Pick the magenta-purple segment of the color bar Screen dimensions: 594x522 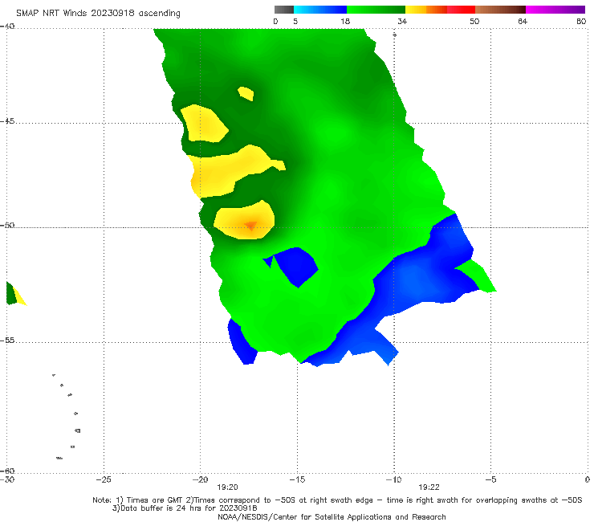pos(555,10)
